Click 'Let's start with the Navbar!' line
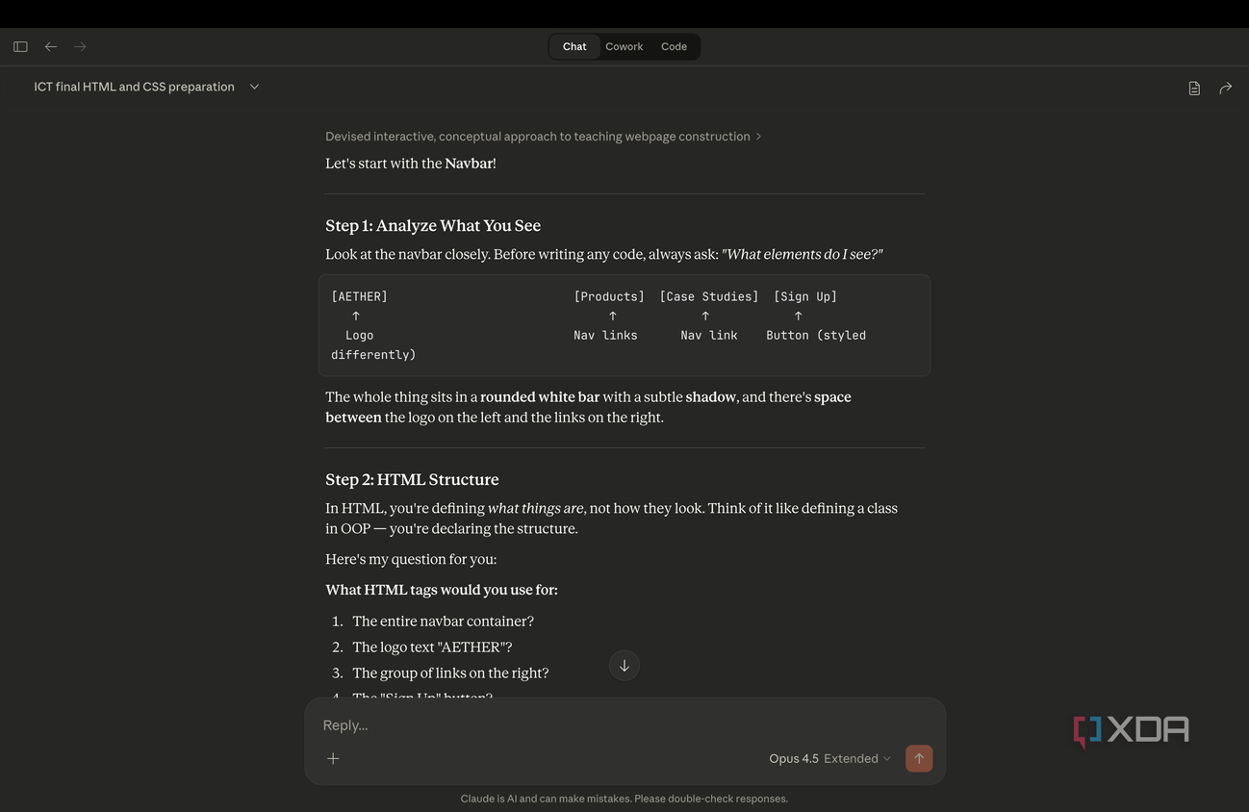 (x=411, y=164)
